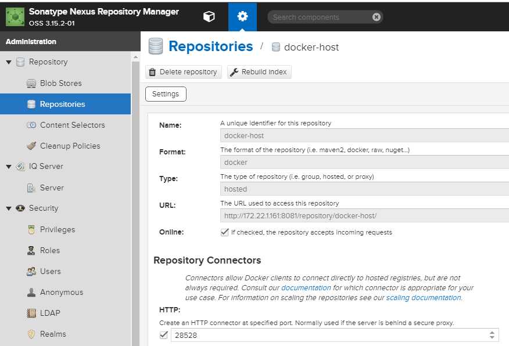Click the Users group icon
The width and height of the screenshot is (509, 346).
31,272
